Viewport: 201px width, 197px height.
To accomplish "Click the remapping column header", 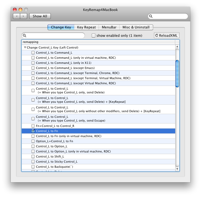I will 98,42.
